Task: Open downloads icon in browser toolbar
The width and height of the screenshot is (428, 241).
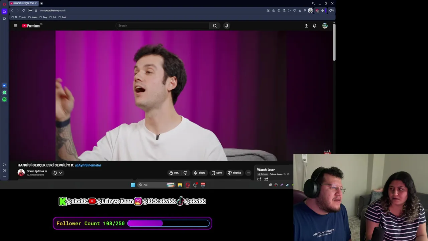Action: 300,10
